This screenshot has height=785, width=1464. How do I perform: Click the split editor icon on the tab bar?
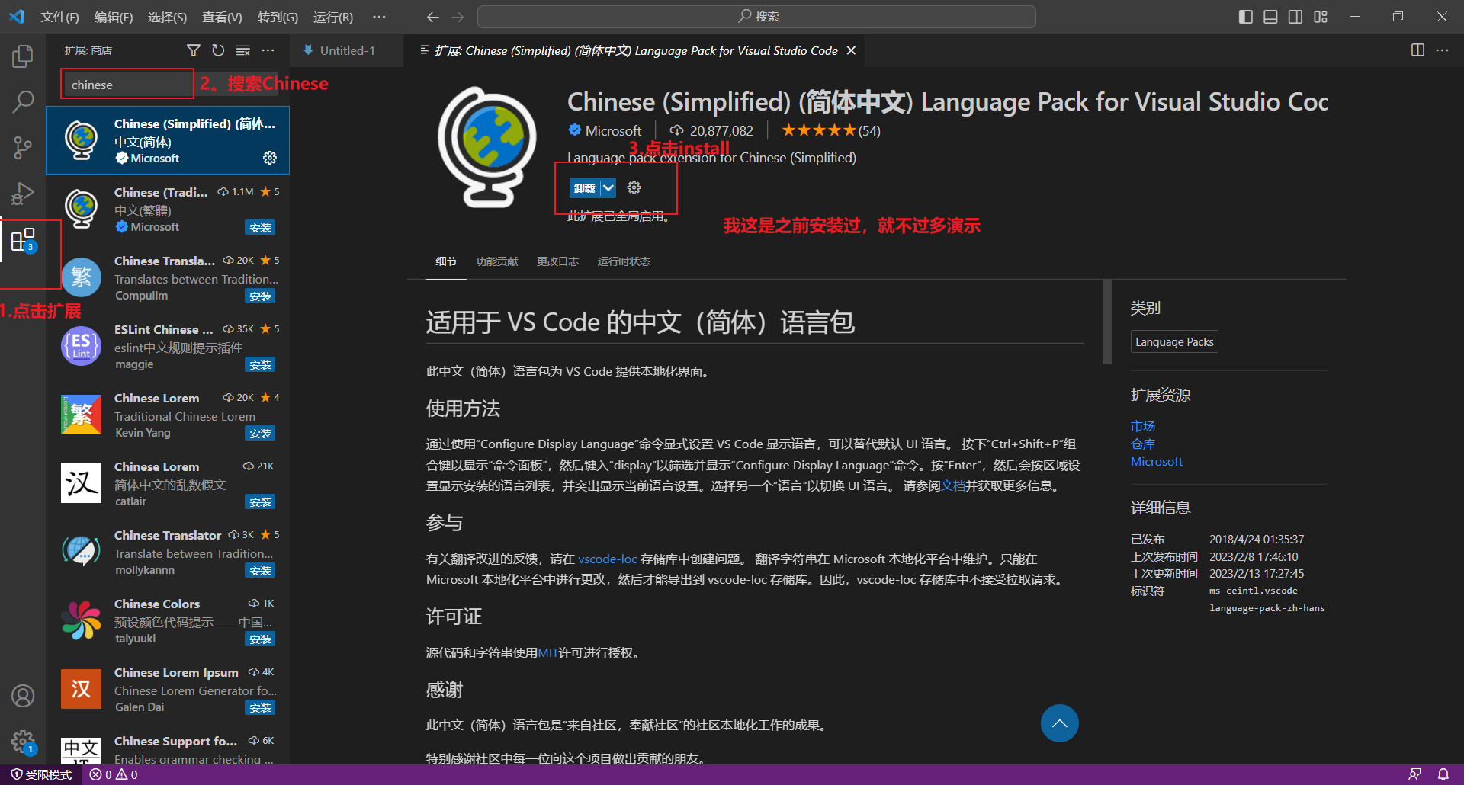(1417, 50)
